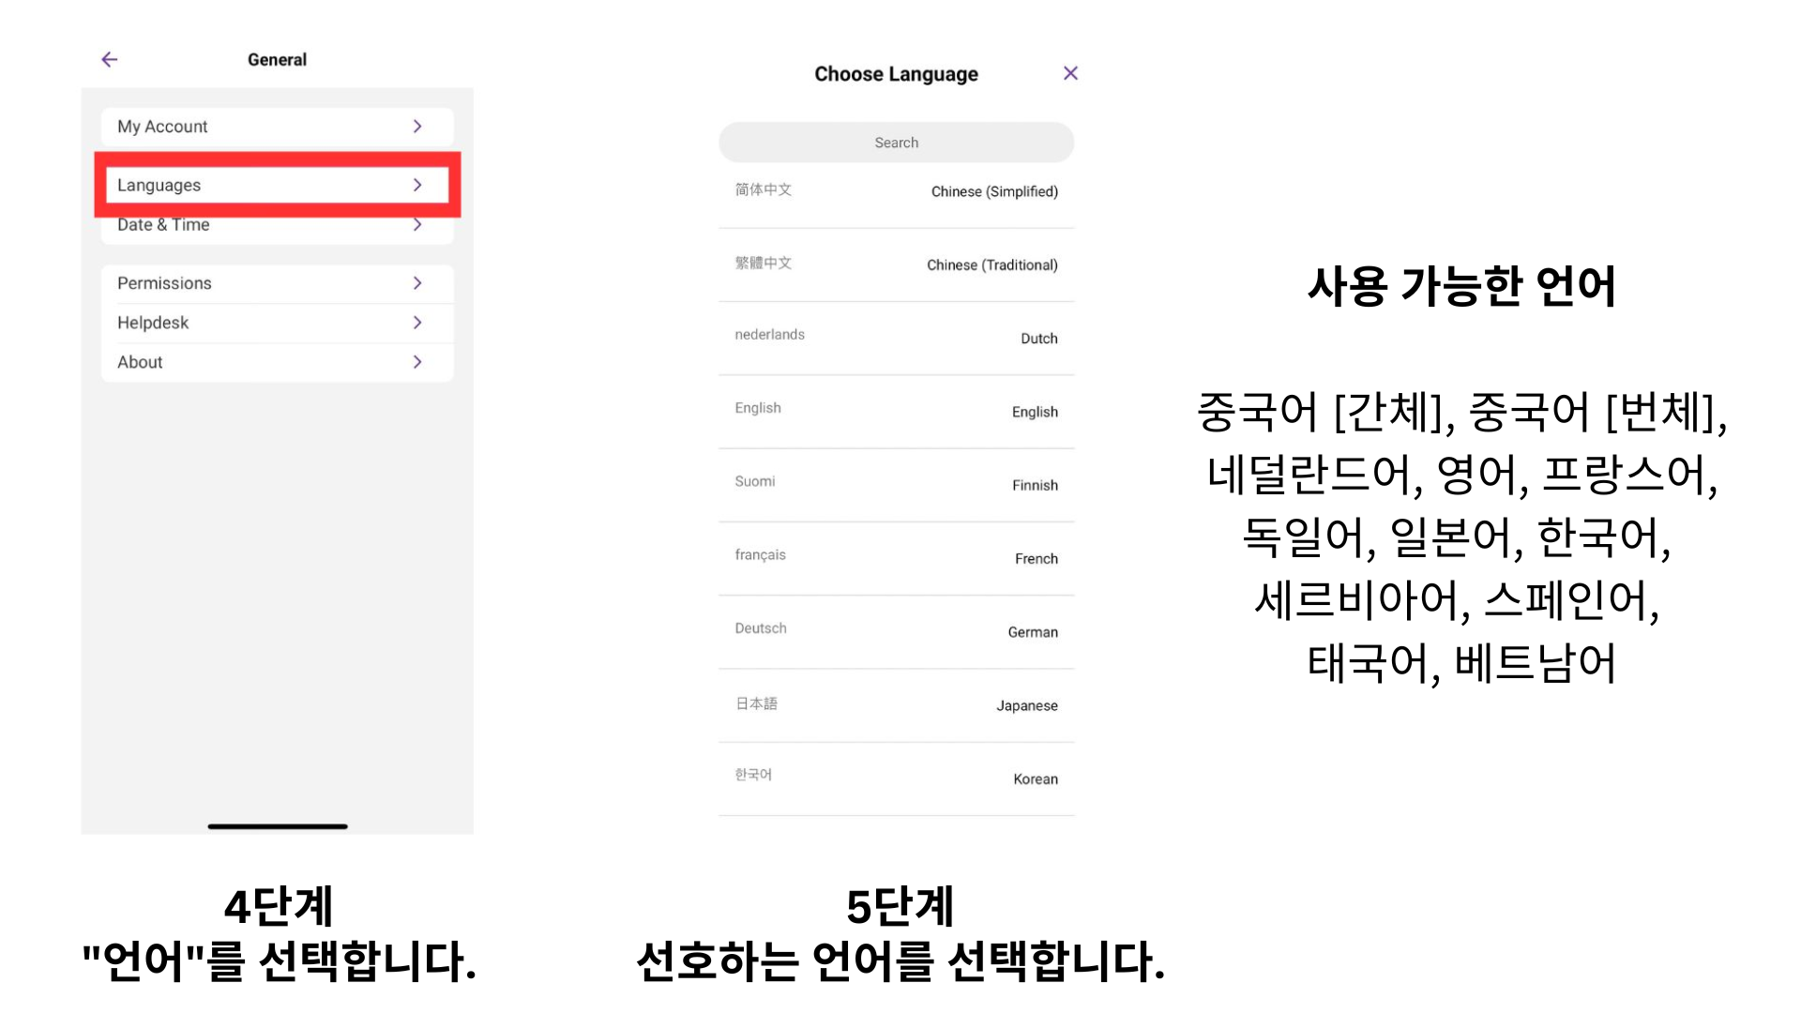Pick French (français) language option

point(896,557)
